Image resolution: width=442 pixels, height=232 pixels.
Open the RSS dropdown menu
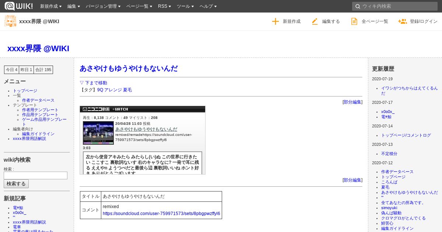164,6
